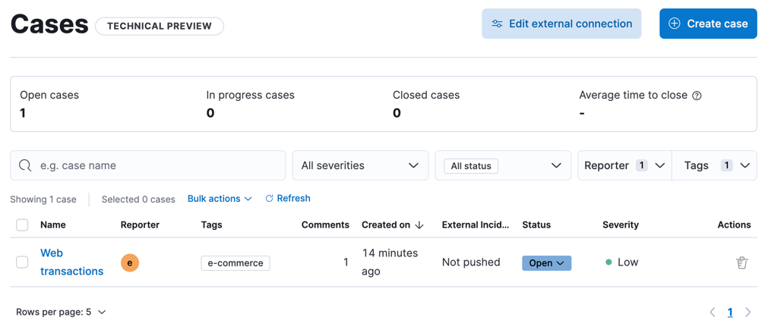The image size is (765, 333).
Task: Go to previous page arrow
Action: coord(713,312)
